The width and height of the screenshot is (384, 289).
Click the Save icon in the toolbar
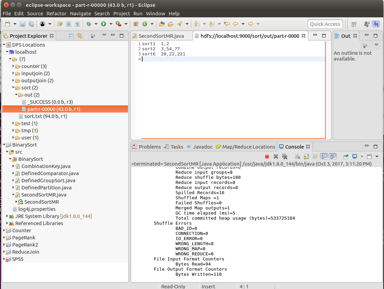[22, 24]
